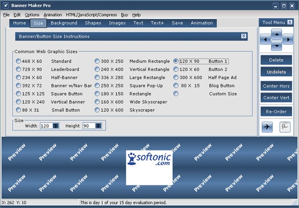Screen dimensions: 299x208
Task: Click the Re-Order button
Action: pos(276,112)
